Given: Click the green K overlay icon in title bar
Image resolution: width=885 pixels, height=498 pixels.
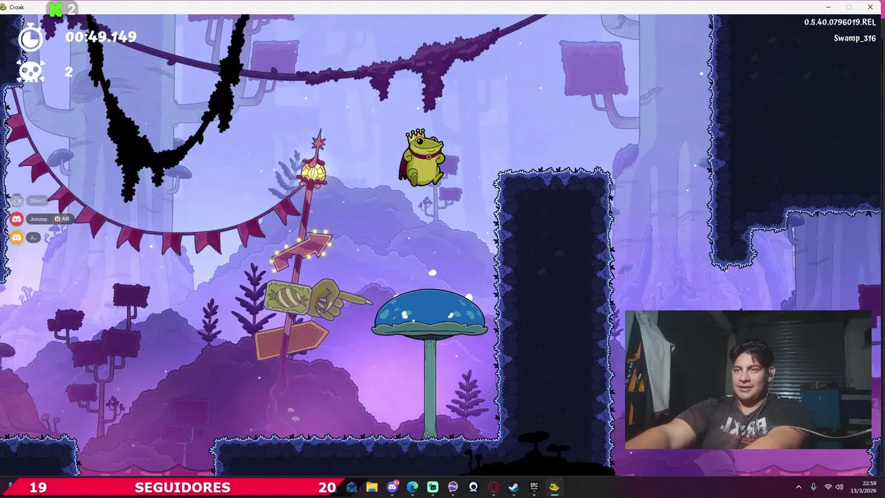Looking at the screenshot, I should [x=56, y=10].
